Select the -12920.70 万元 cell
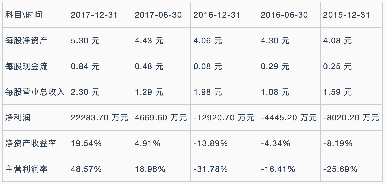 pos(224,118)
